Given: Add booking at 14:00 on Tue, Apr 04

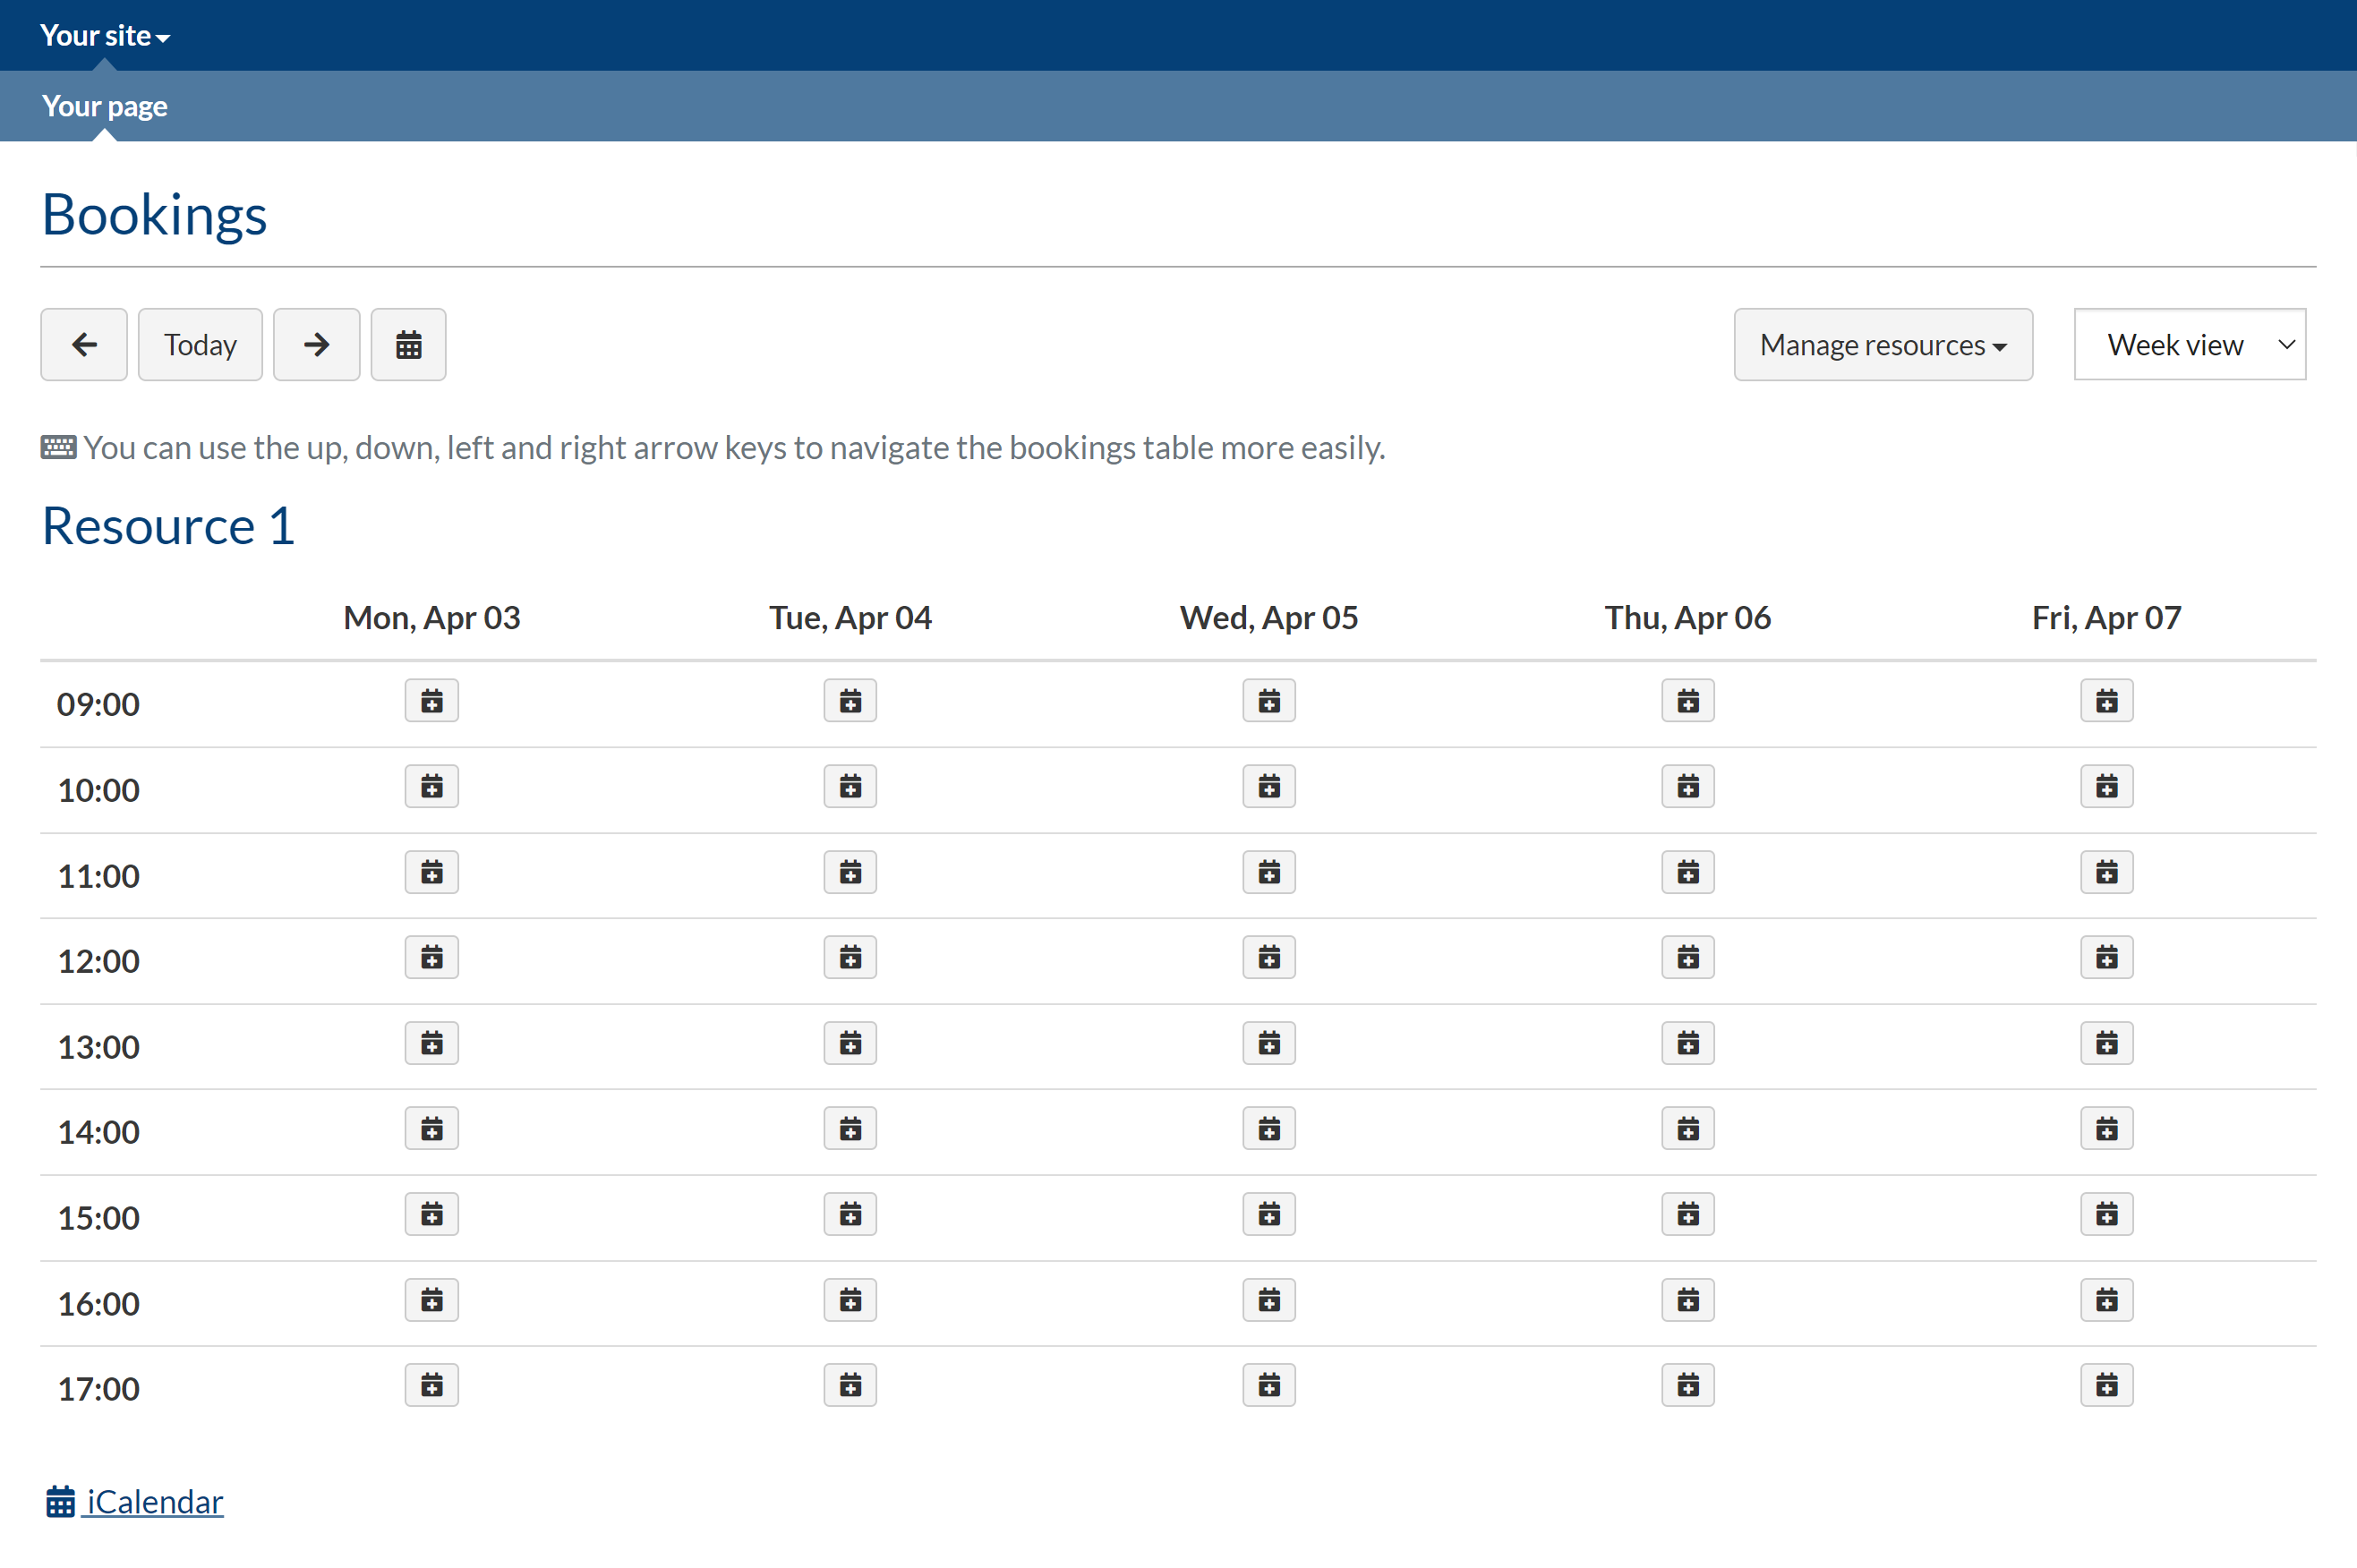Looking at the screenshot, I should (850, 1130).
